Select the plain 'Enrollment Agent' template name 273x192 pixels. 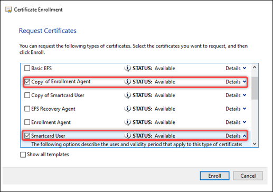tap(51, 122)
